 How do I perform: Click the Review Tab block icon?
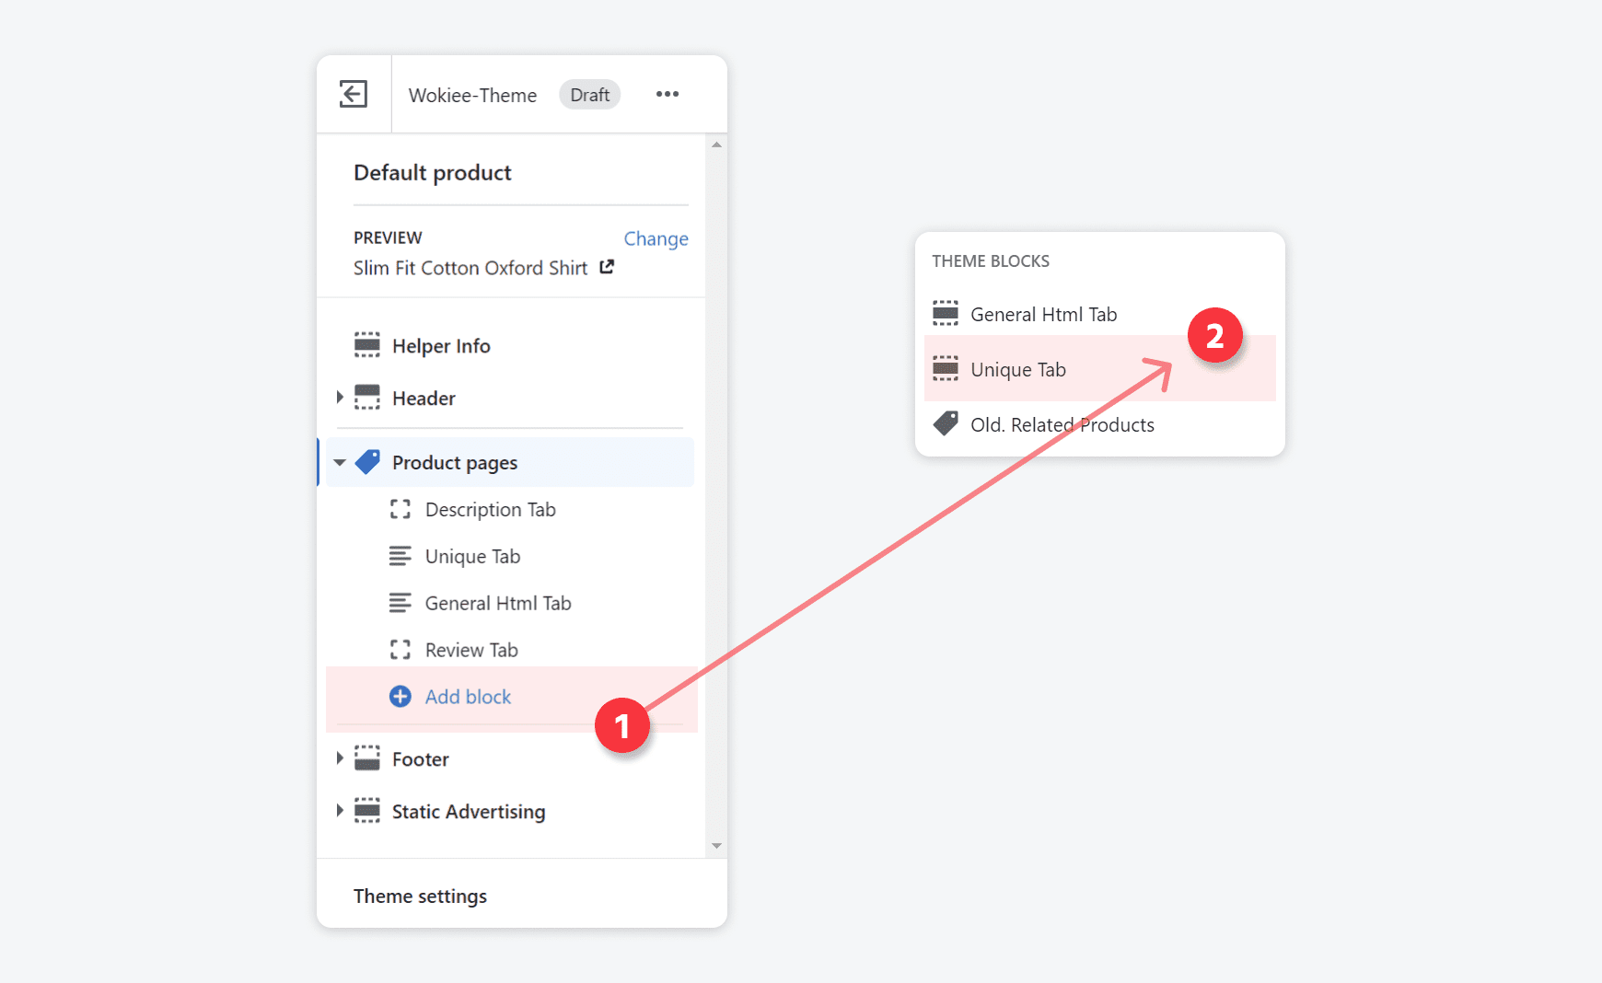point(400,649)
